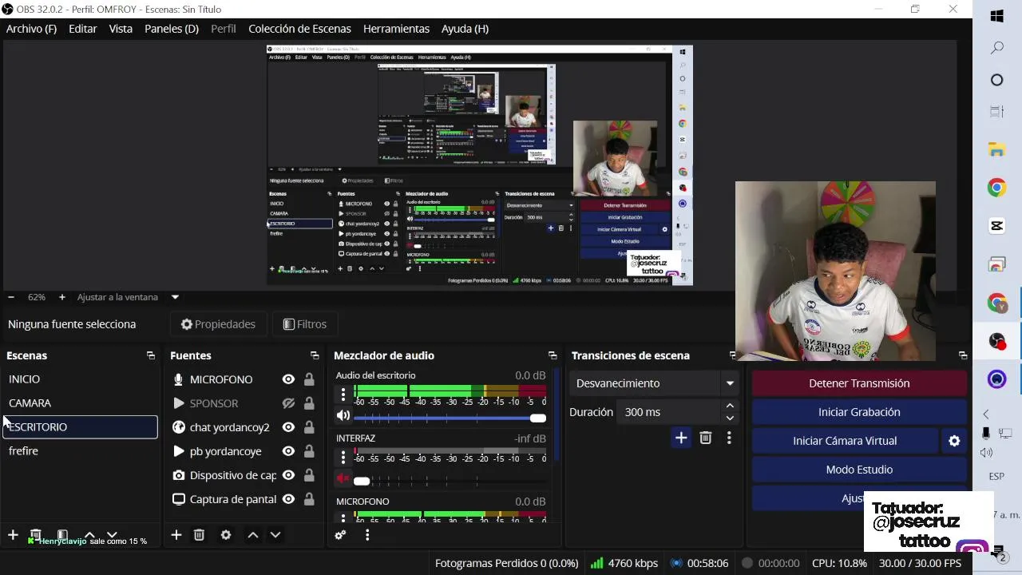Click the audio mixer vertical scrollbar
The image size is (1022, 575).
[x=556, y=415]
